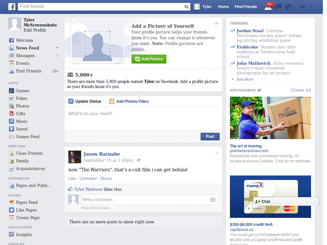Screen dimensions: 327x245
Task: Click the Music app icon
Action: [x=11, y=121]
